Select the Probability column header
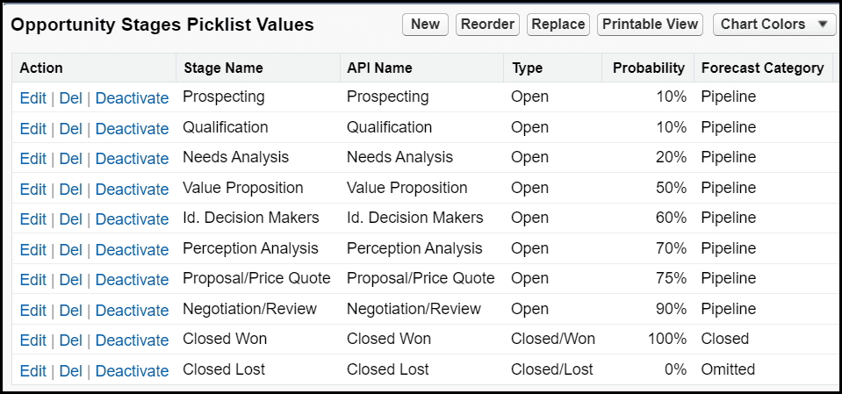This screenshot has width=842, height=394. pyautogui.click(x=649, y=68)
